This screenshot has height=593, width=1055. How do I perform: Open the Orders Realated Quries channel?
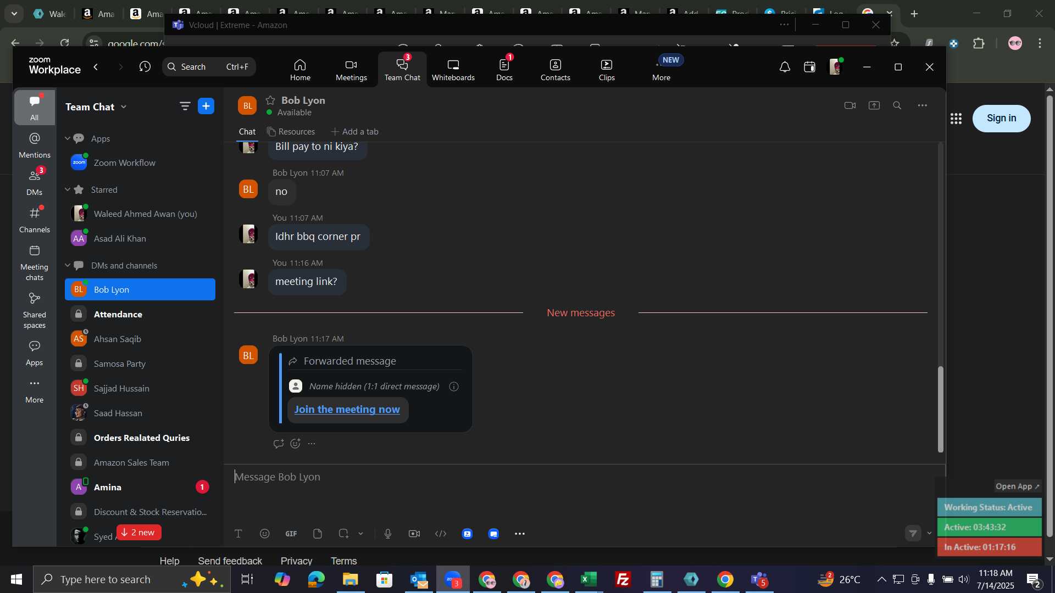point(140,438)
